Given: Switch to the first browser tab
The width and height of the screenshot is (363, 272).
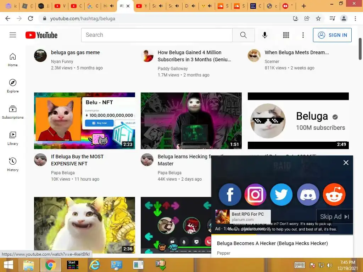Looking at the screenshot, I should click(11, 6).
